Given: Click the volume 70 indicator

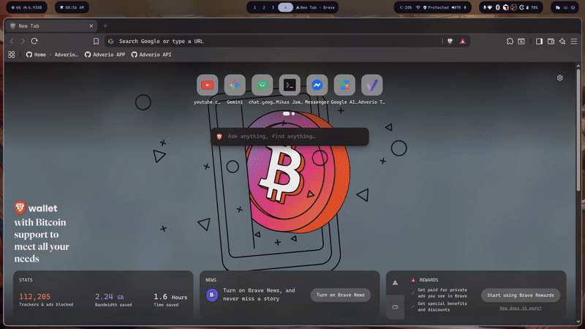Looking at the screenshot, I should click(456, 7).
